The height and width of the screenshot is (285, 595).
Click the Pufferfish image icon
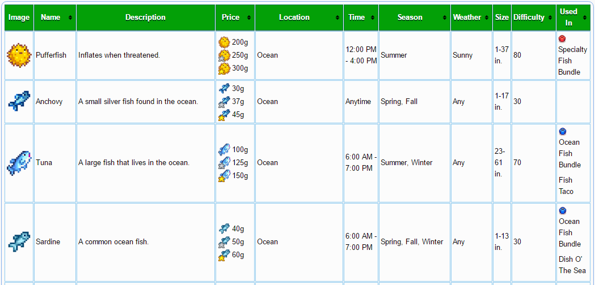point(19,55)
